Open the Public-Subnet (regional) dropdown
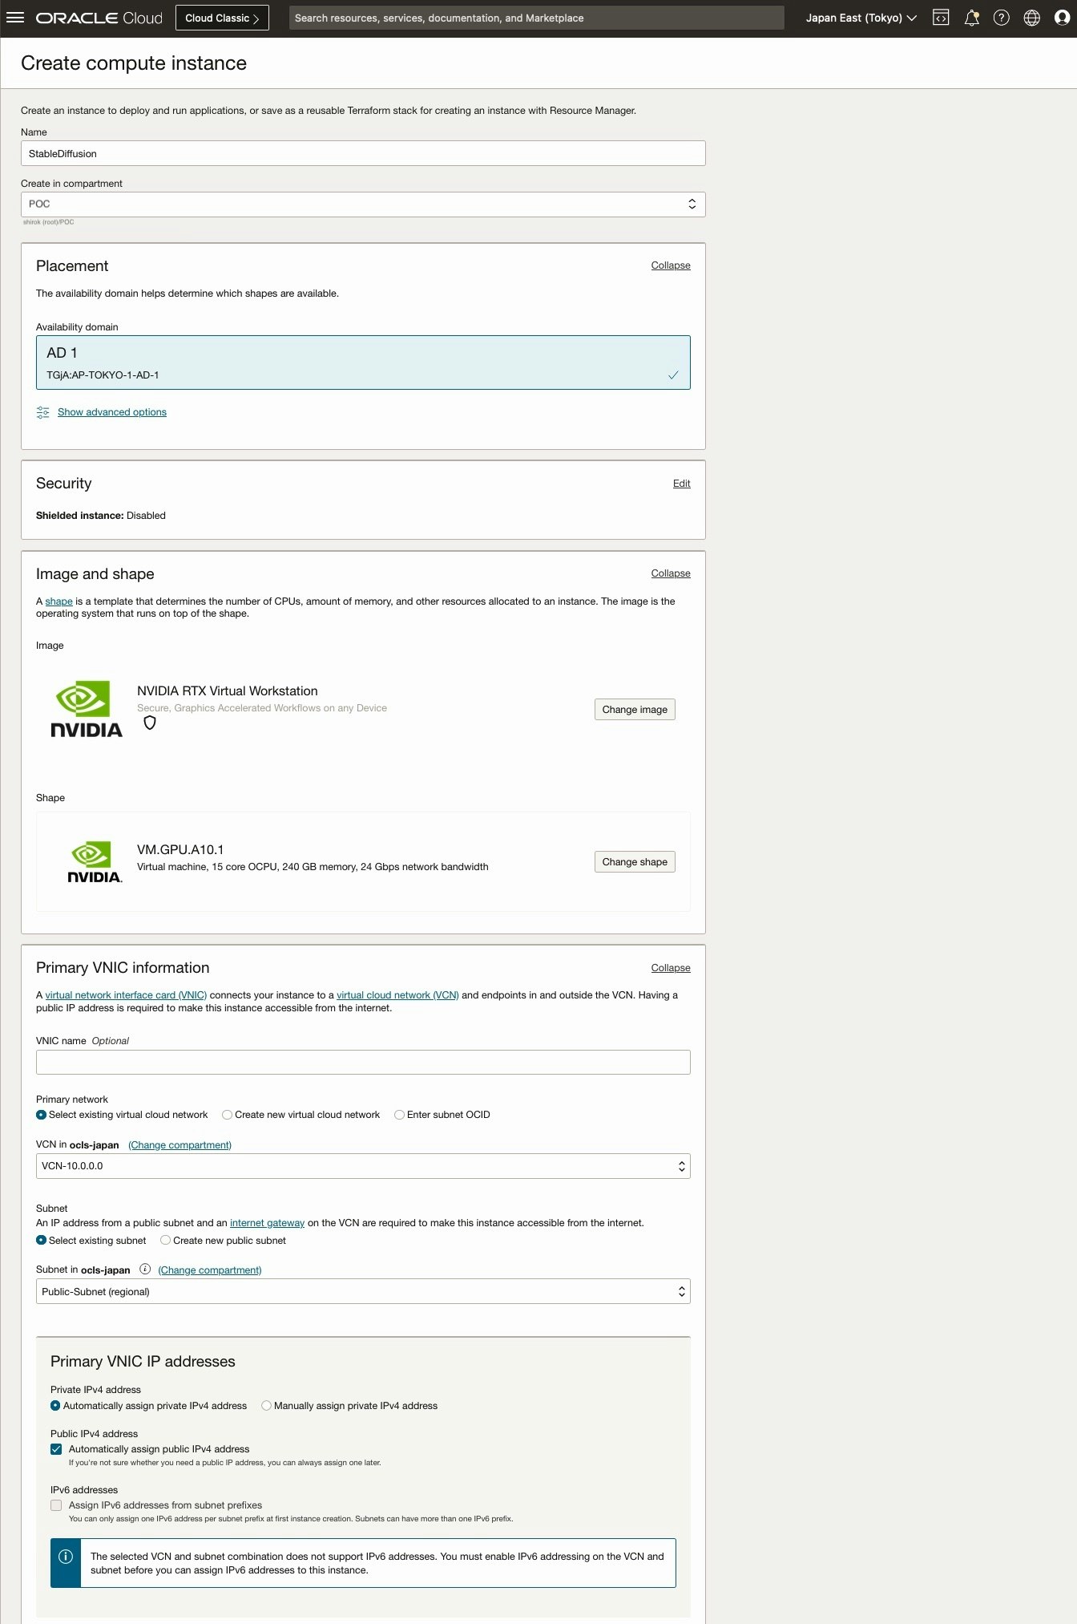 363,1291
